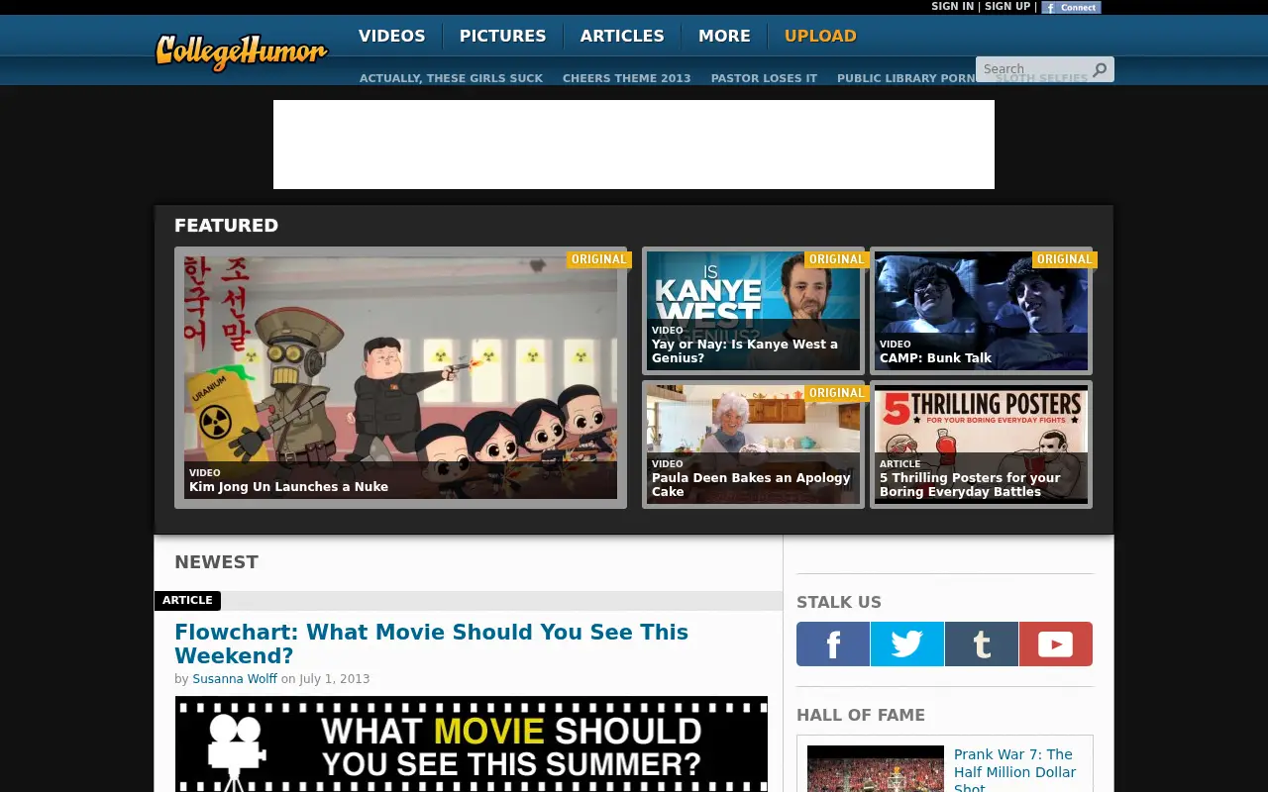Open the CAMP: Bunk Talk video thumbnail
The image size is (1268, 792).
(981, 311)
